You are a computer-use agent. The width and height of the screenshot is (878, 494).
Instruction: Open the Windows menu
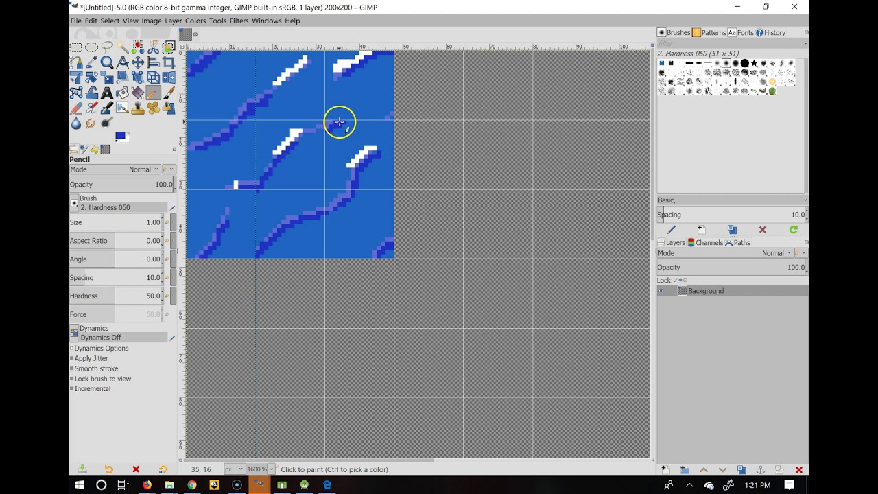266,21
